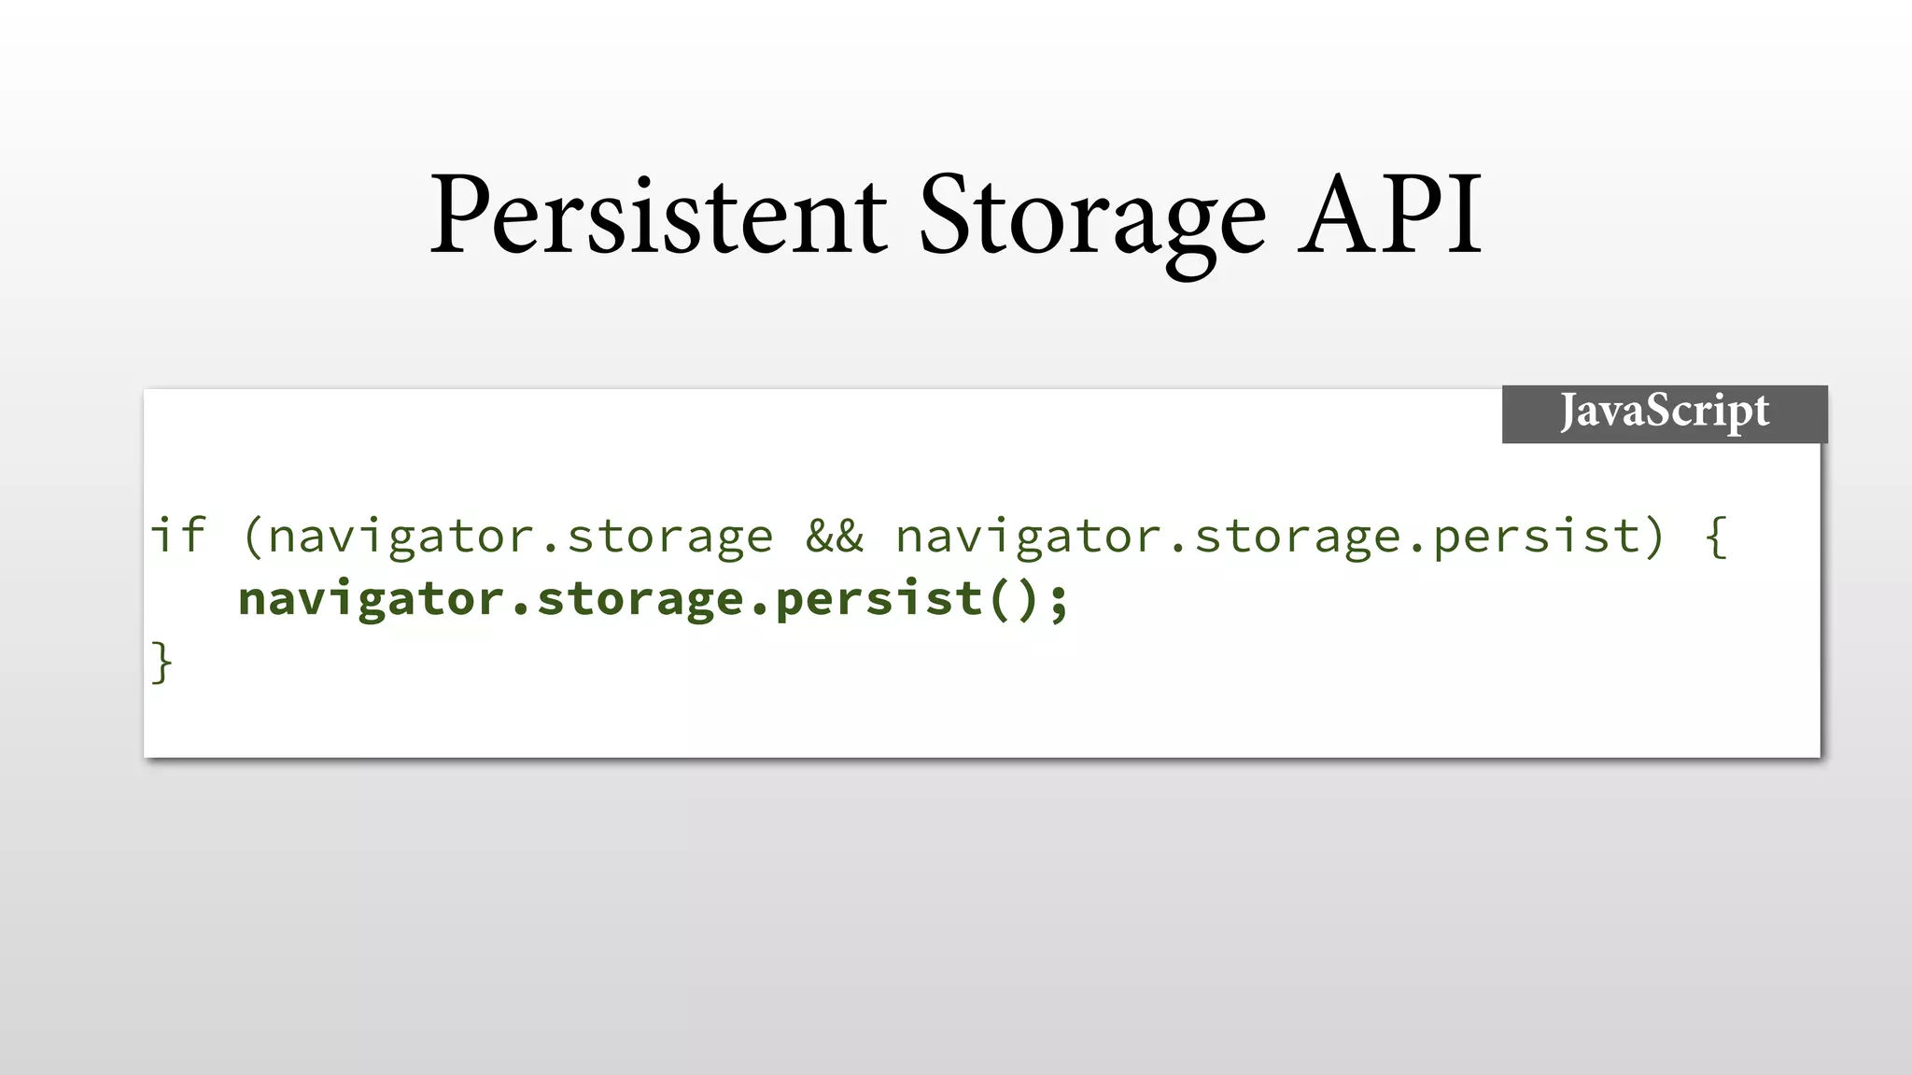This screenshot has width=1912, height=1075.
Task: Click the closing curly brace
Action: tap(162, 663)
